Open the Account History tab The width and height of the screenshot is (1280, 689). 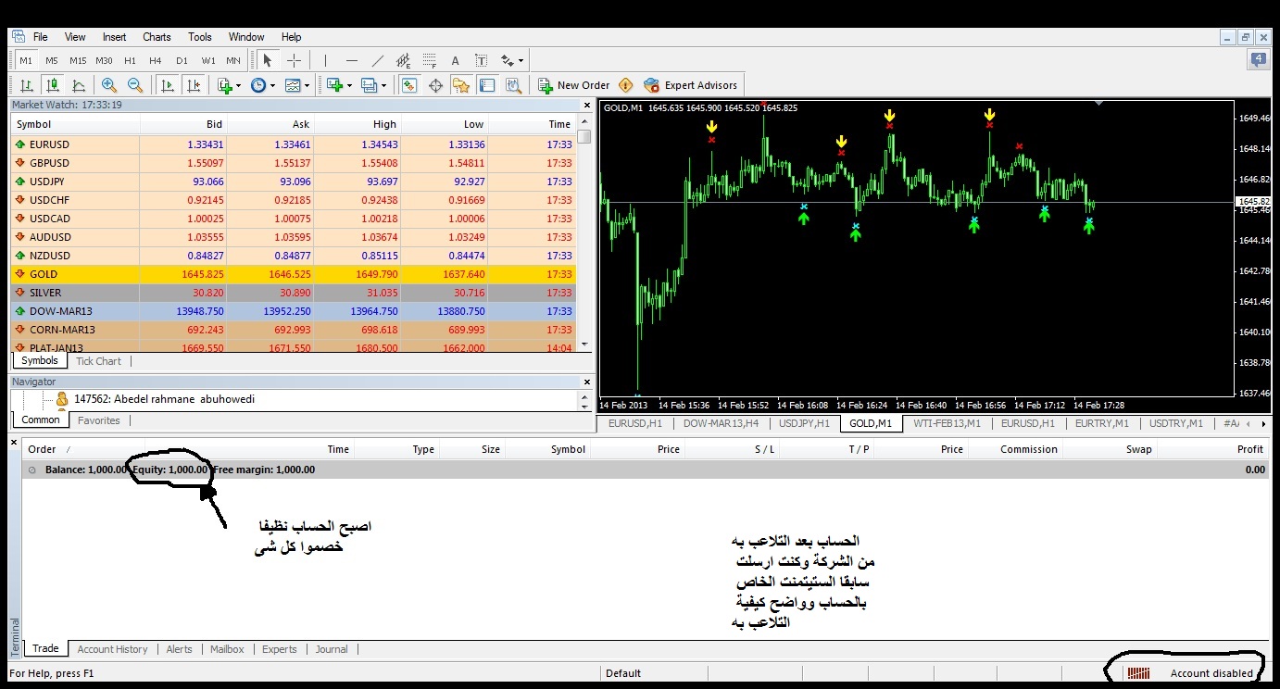(x=112, y=649)
